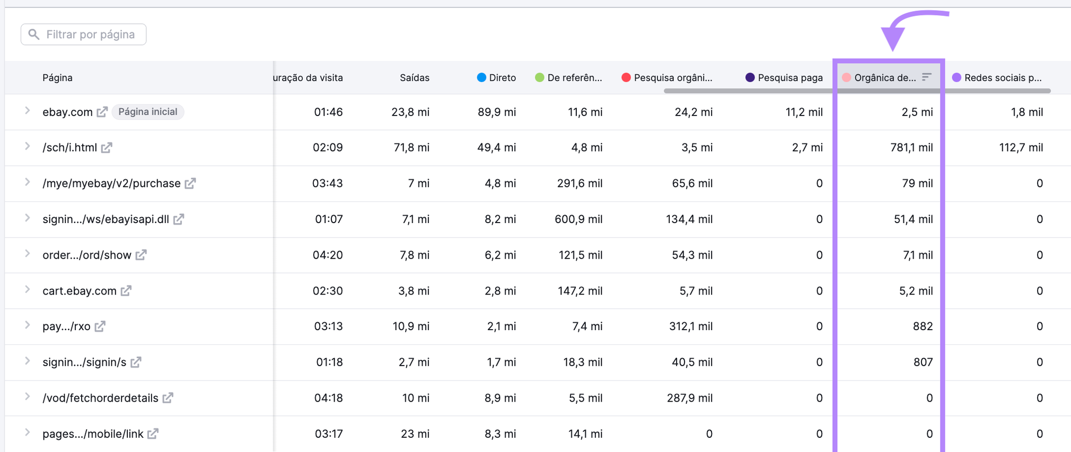This screenshot has width=1071, height=452.
Task: Click the 287,9 mil organic search value
Action: click(690, 398)
